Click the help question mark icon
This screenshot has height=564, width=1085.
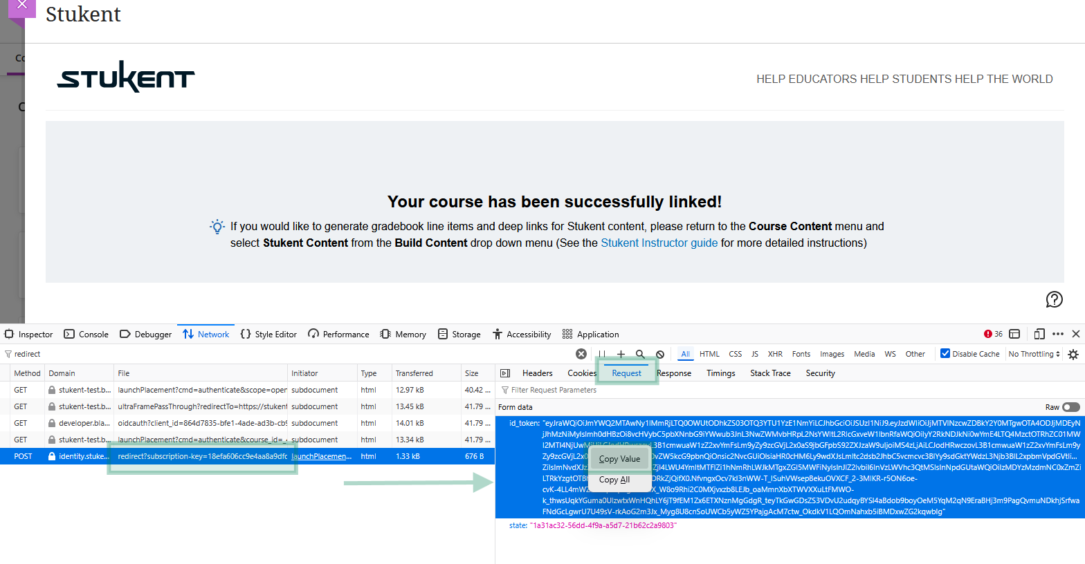[1054, 299]
